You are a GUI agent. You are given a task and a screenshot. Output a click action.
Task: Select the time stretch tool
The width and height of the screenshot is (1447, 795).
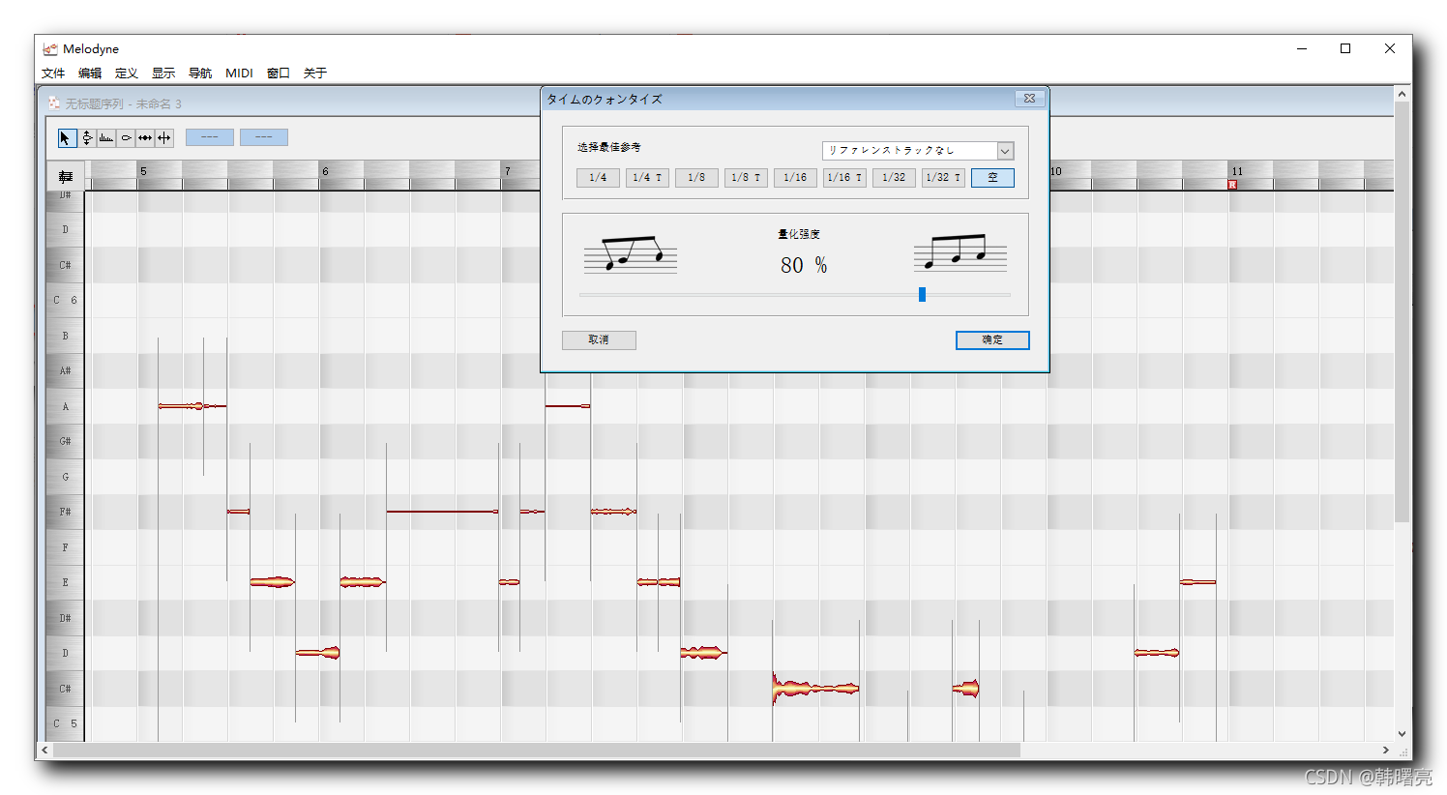[x=145, y=138]
